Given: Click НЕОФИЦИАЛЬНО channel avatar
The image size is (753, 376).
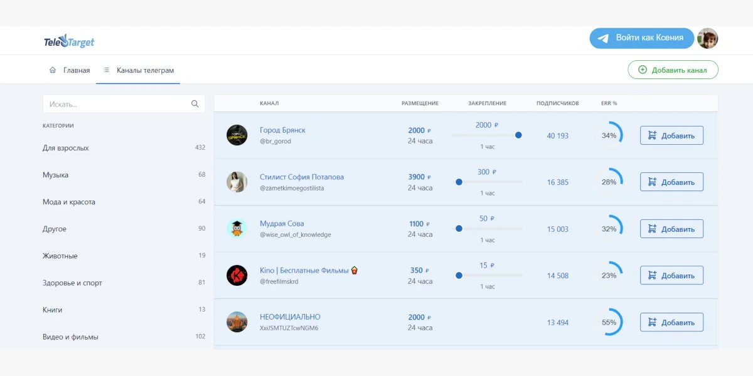Looking at the screenshot, I should point(237,322).
